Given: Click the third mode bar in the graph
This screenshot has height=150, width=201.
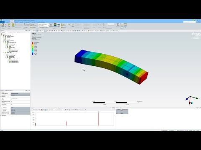Looking at the screenshot, I should (98, 119).
